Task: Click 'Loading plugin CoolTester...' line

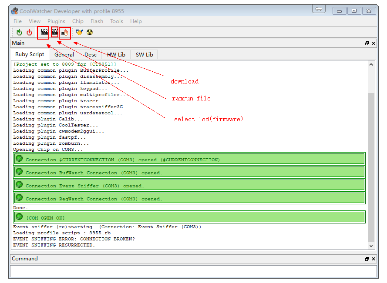Action: 55,125
